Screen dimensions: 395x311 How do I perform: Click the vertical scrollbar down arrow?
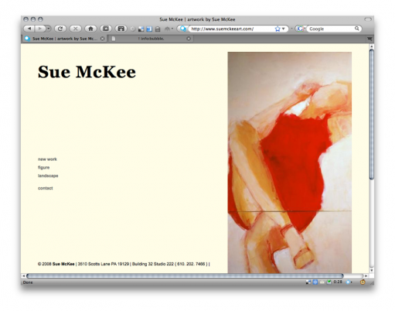pyautogui.click(x=371, y=271)
